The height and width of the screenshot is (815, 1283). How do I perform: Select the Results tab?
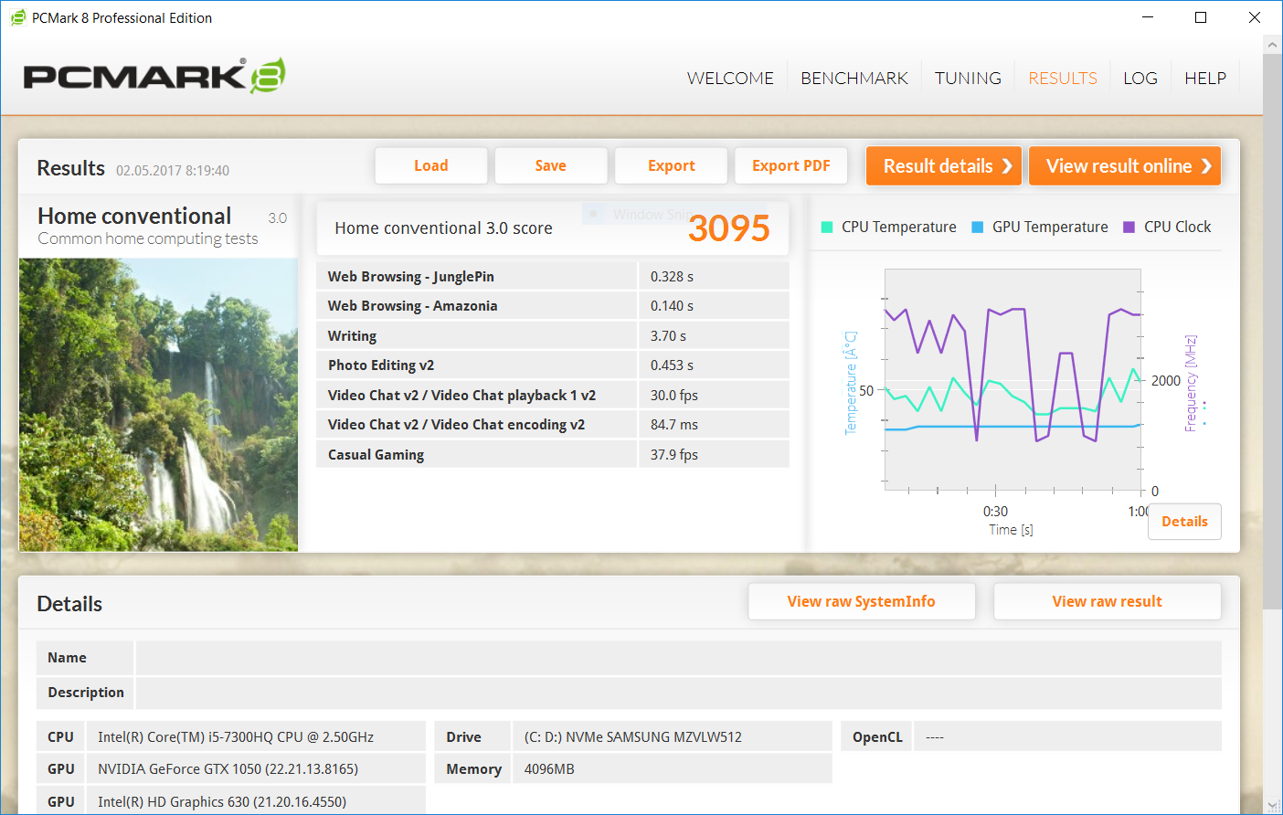(1063, 79)
